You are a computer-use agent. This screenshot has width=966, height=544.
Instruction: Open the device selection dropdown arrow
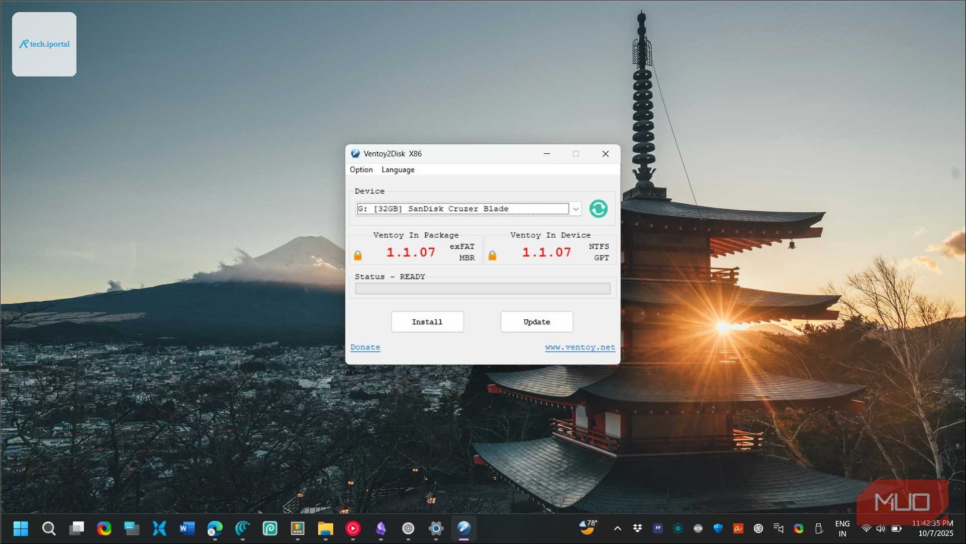pyautogui.click(x=575, y=209)
